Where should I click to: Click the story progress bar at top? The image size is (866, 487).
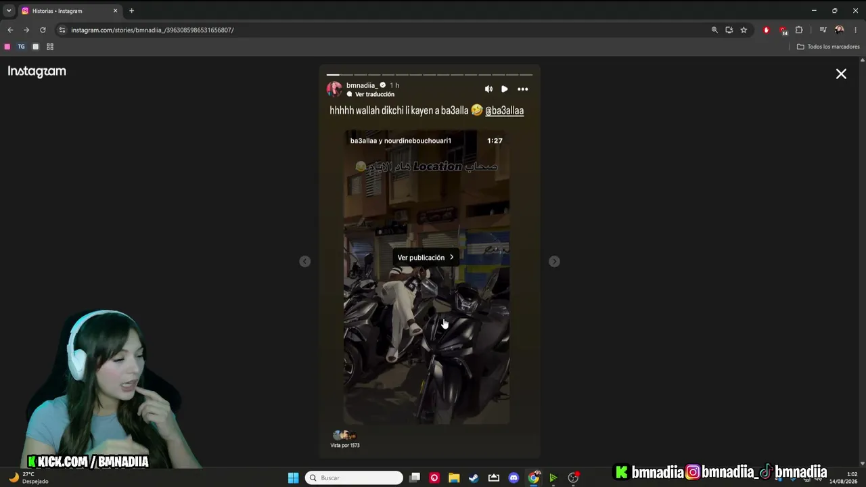tap(430, 74)
